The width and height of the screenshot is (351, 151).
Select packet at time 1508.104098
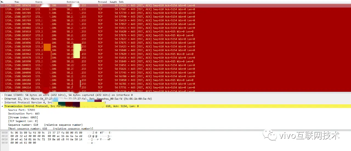coord(175,73)
